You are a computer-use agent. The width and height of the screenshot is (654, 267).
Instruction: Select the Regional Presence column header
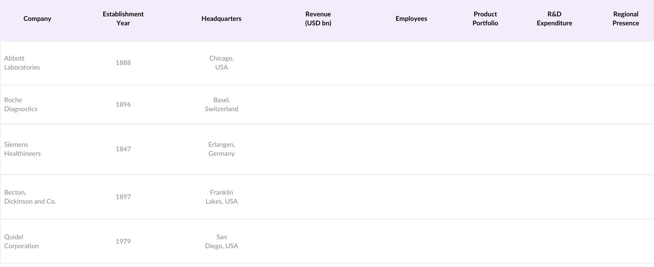[x=625, y=19]
